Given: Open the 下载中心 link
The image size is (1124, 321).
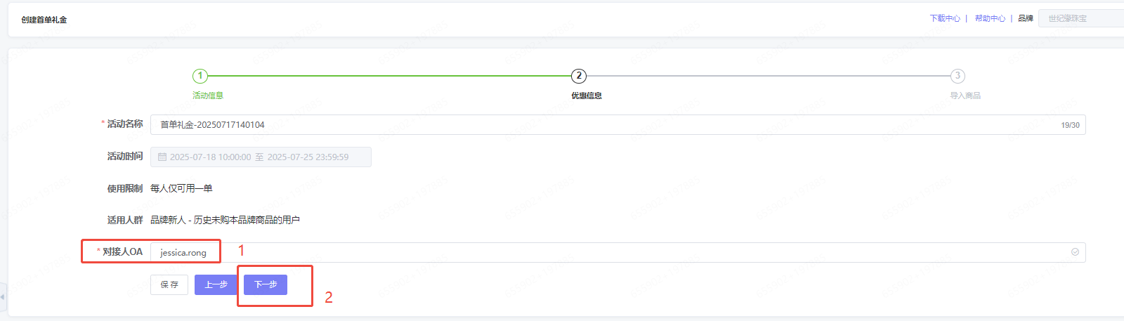Looking at the screenshot, I should [x=945, y=18].
